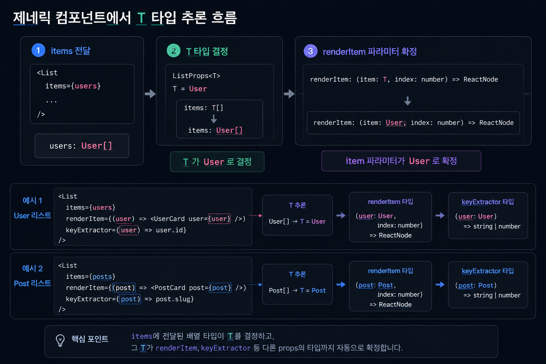546x364 pixels.
Task: Click the green 'T 가 User 로 결정' badge
Action: coord(217,162)
